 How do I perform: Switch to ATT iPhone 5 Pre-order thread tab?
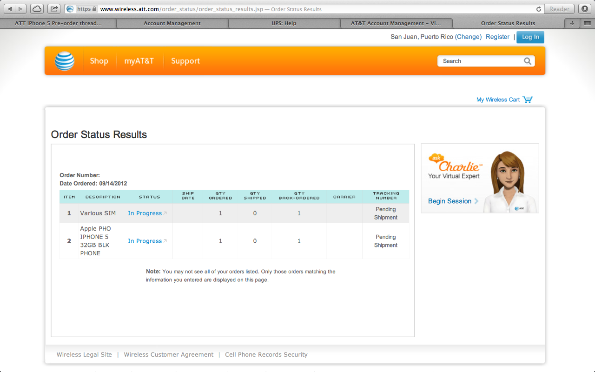[x=58, y=23]
